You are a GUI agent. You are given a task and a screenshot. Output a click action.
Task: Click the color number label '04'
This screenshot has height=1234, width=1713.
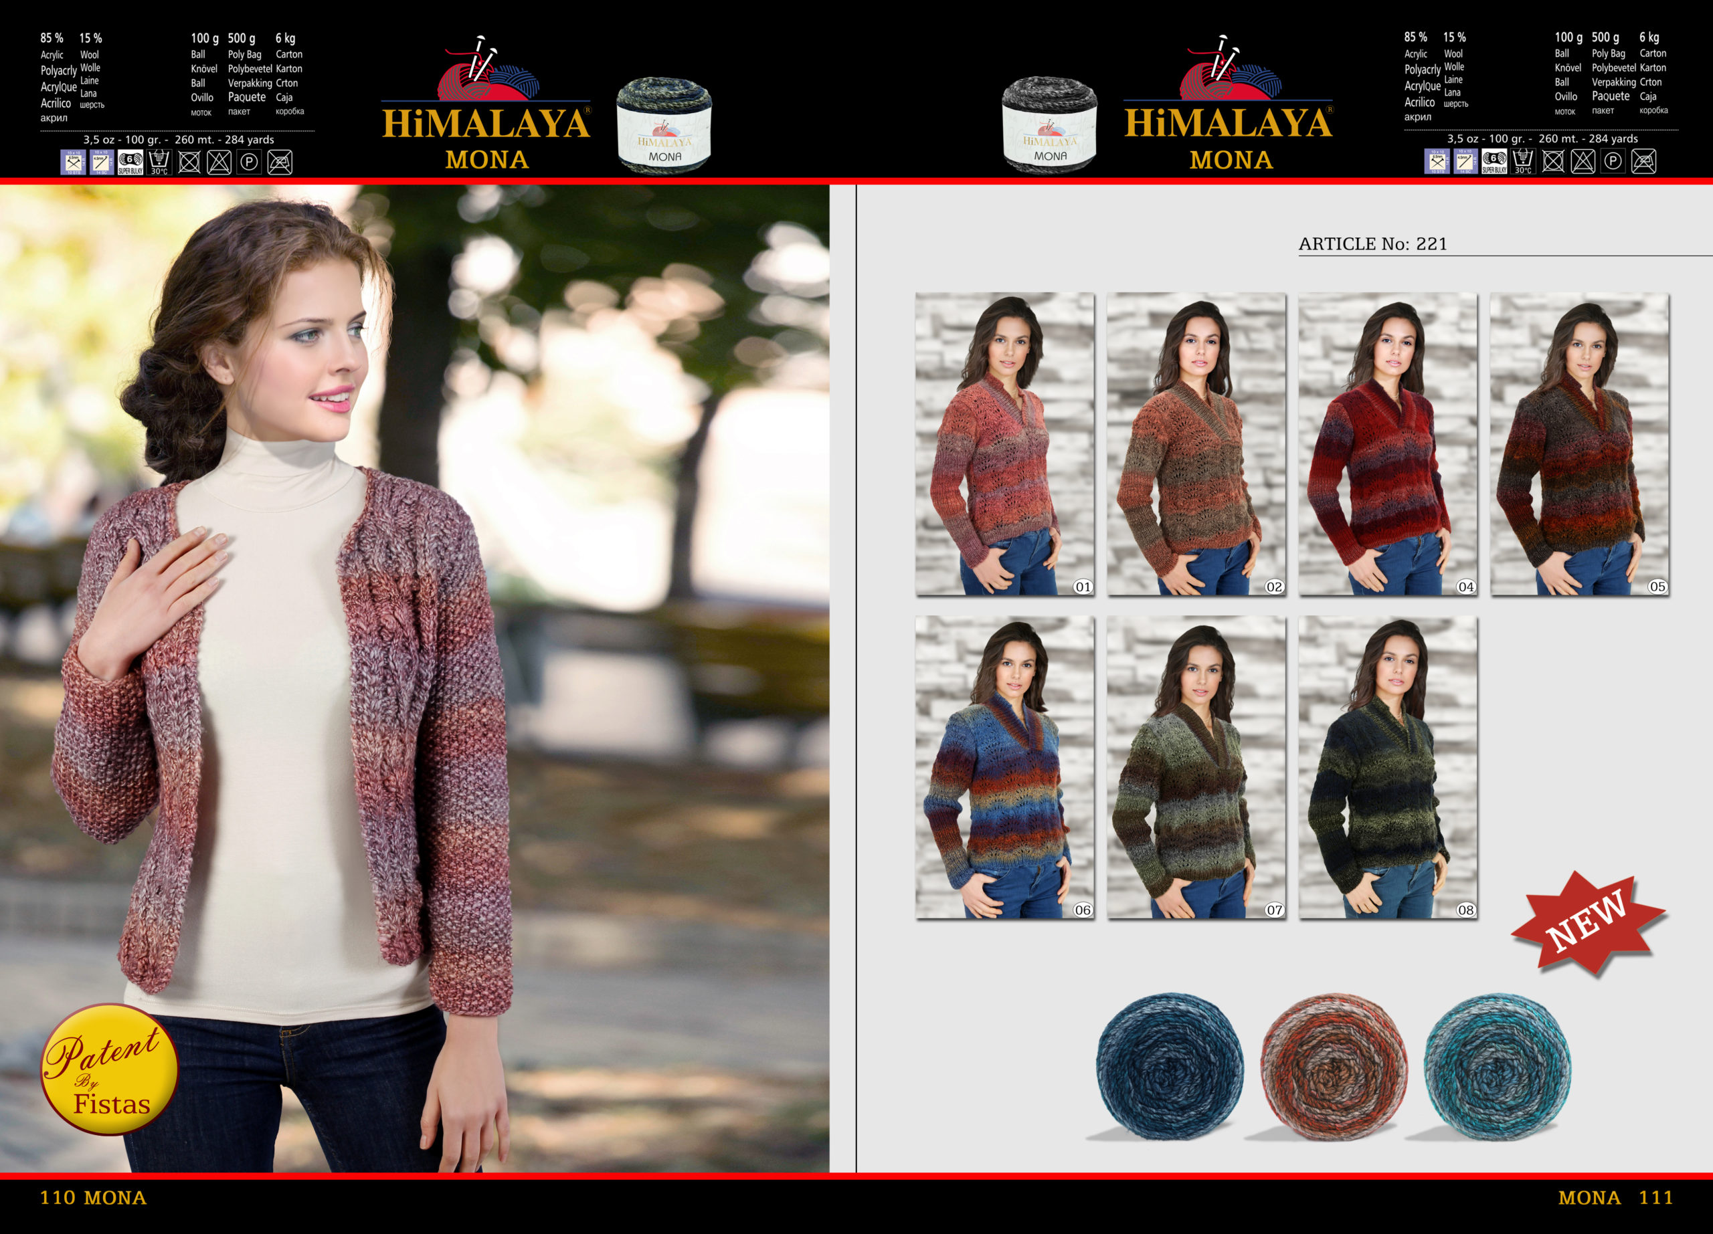[x=1466, y=587]
